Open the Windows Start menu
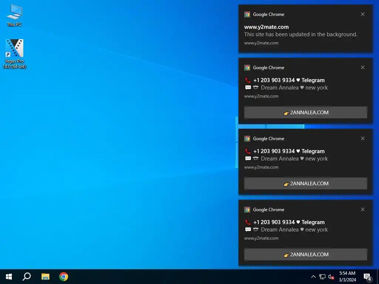The height and width of the screenshot is (284, 379). pyautogui.click(x=9, y=277)
